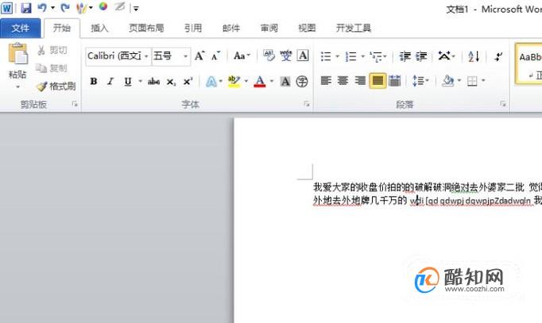
Task: Expand the 粘贴 options arrow
Action: tap(18, 87)
